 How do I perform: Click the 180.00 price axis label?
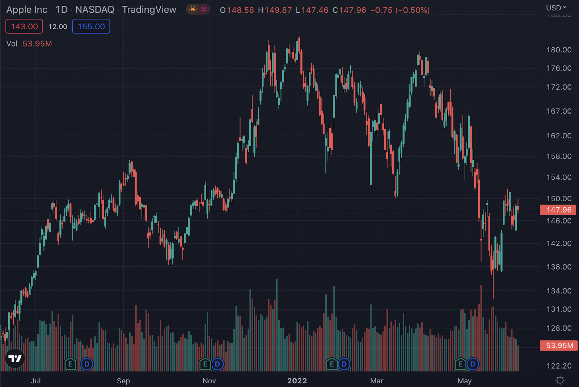click(x=559, y=50)
